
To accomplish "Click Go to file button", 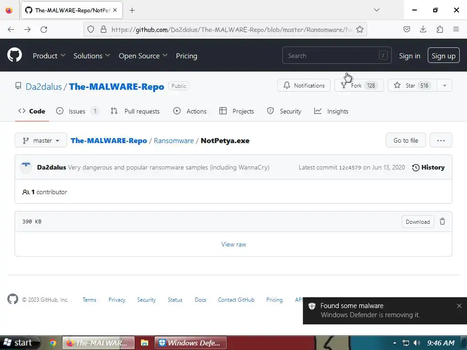I will click(x=405, y=140).
